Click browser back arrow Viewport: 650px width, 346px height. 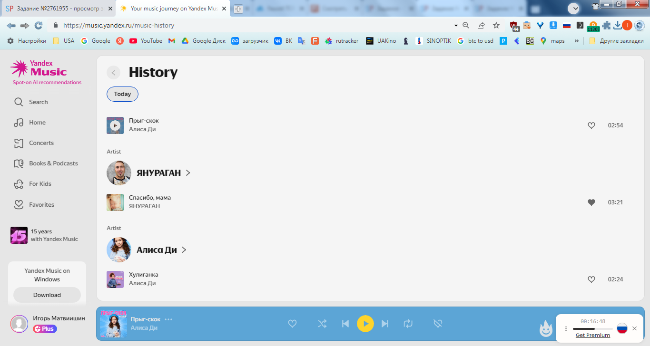pyautogui.click(x=11, y=25)
